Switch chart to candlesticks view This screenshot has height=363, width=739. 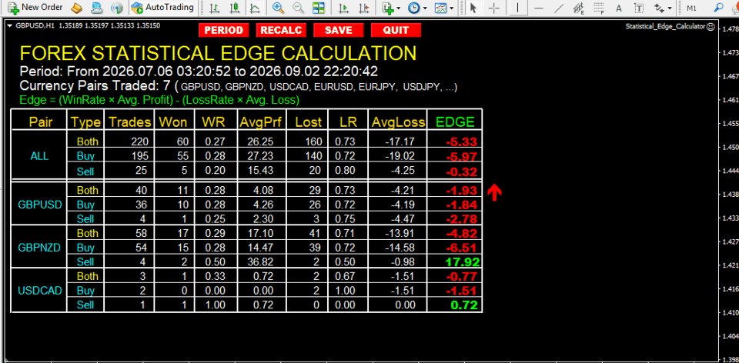pos(234,8)
